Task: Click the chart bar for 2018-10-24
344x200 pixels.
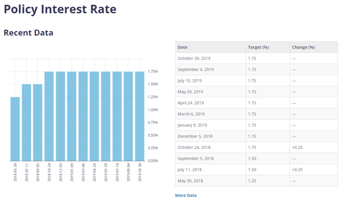Action: point(49,116)
